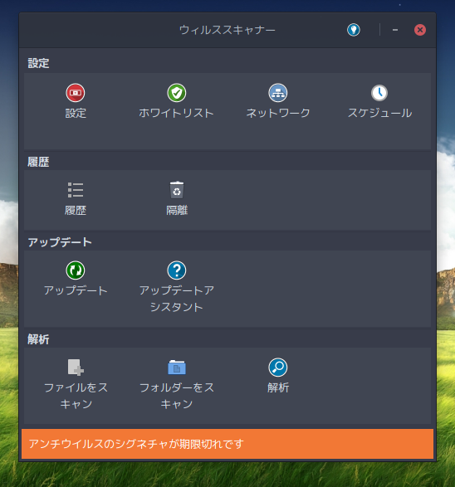Select the ファイルをスキャン file icon
The image size is (455, 487).
coord(76,367)
